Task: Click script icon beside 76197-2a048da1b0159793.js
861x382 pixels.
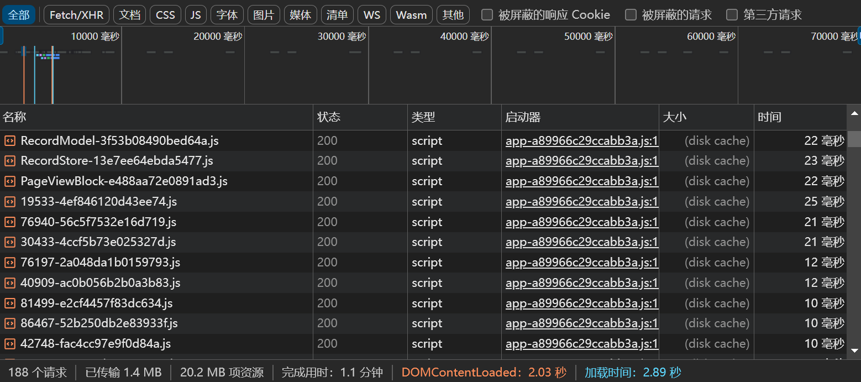Action: (x=9, y=263)
